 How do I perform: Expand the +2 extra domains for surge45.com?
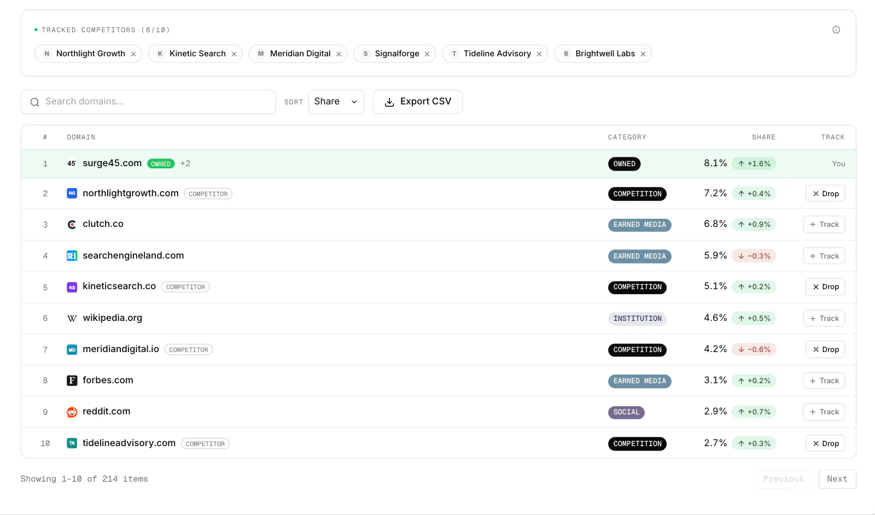[x=185, y=163]
